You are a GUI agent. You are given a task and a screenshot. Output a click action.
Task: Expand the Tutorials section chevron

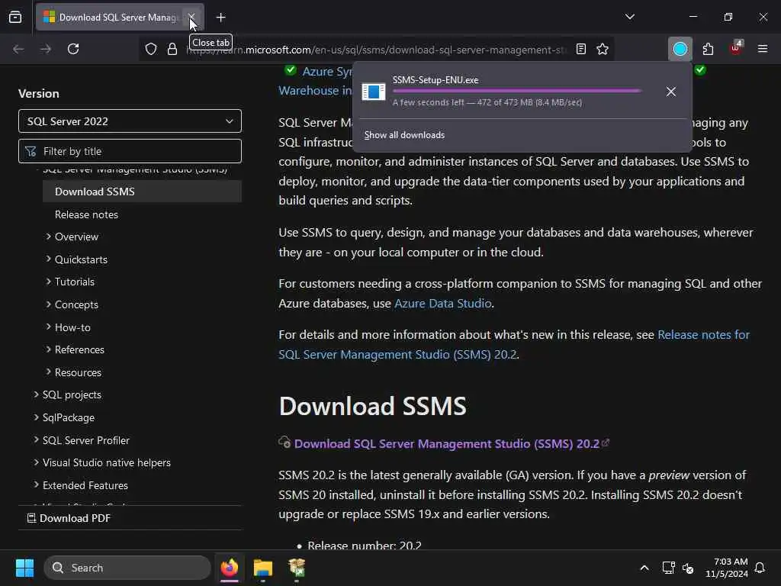coord(48,282)
